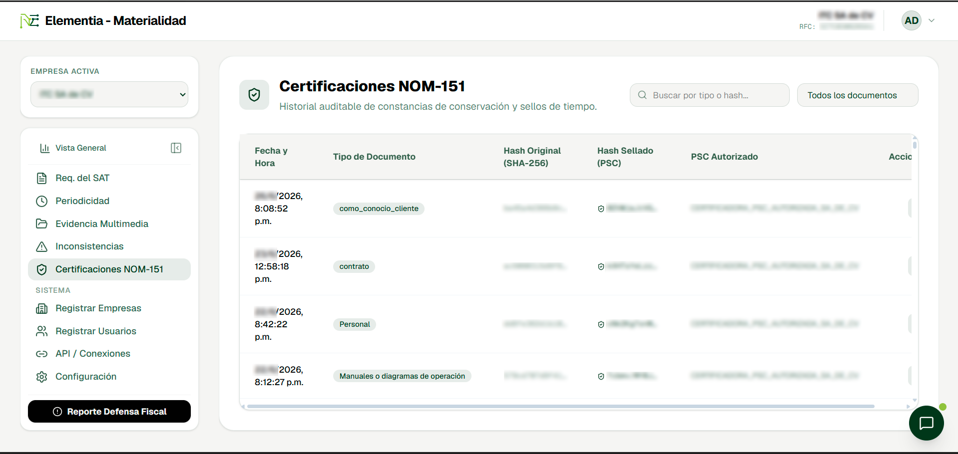The height and width of the screenshot is (454, 958).
Task: Click the 8:08:52 p.m. date cell
Action: (279, 209)
